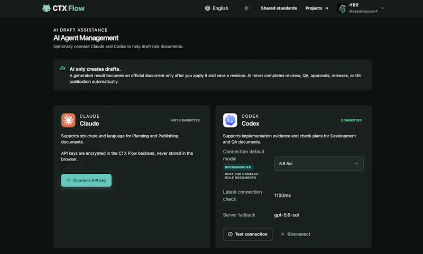Viewport: 423px width, 254px height.
Task: Click the Claude card title text
Action: click(89, 124)
